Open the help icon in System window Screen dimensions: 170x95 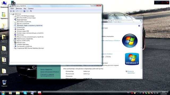(139, 26)
